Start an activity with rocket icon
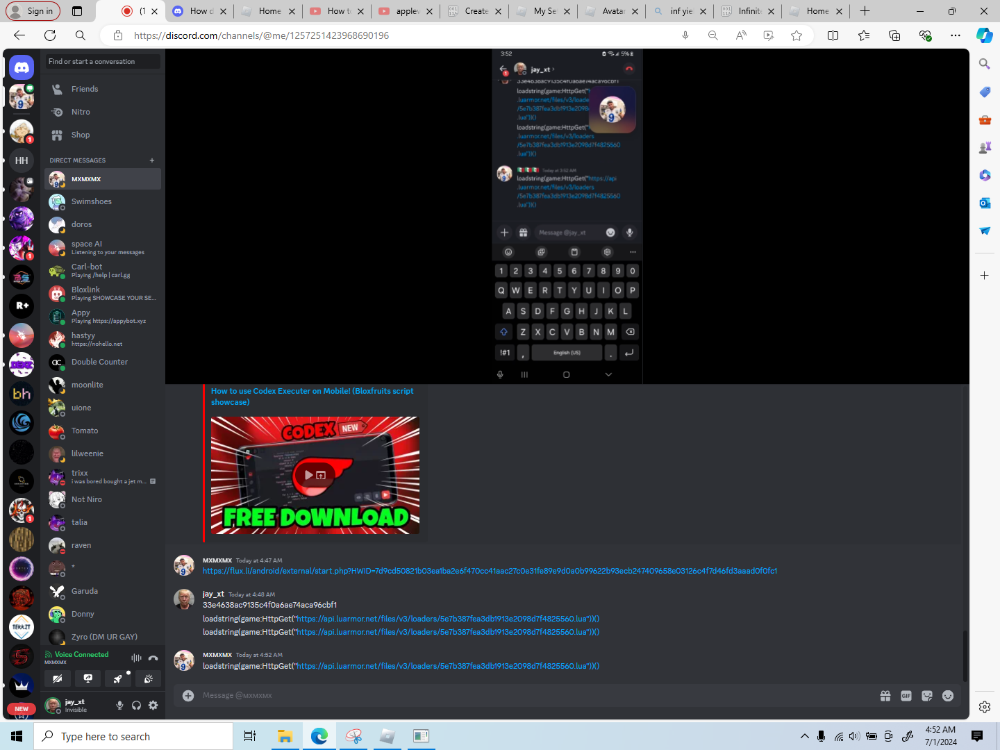Viewport: 1000px width, 750px height. tap(118, 678)
